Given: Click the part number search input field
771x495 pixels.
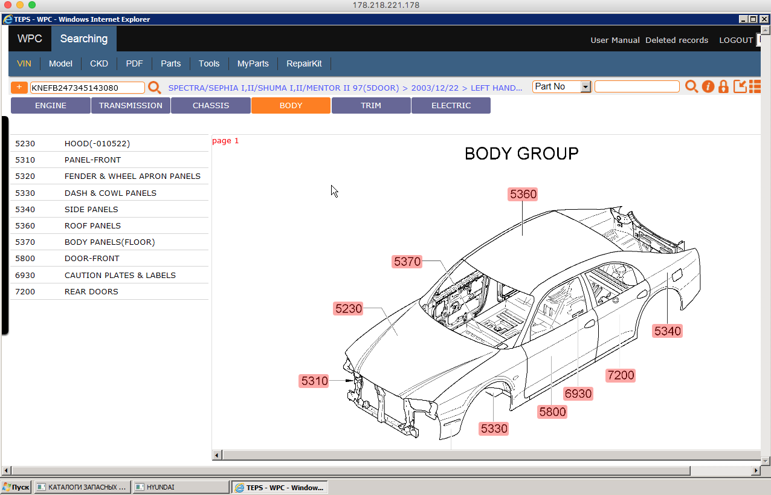Looking at the screenshot, I should coord(637,87).
